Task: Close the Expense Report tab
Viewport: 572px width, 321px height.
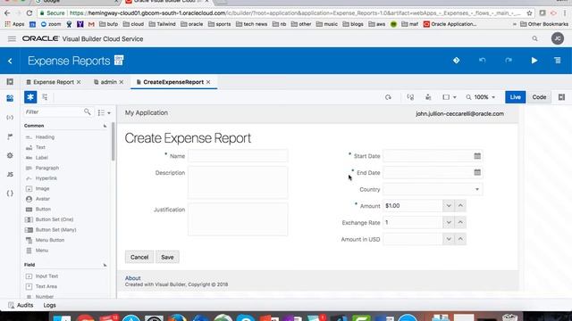Action: [79, 82]
